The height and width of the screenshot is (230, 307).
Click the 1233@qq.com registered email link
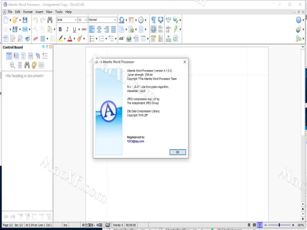136,141
